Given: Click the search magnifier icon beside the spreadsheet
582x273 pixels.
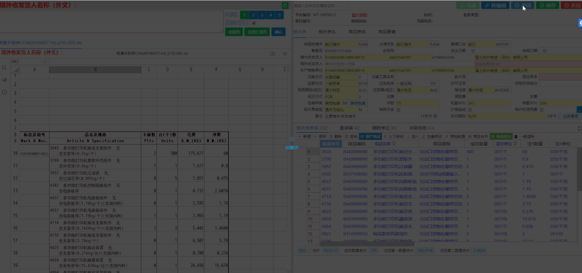Looking at the screenshot, I should 4,68.
